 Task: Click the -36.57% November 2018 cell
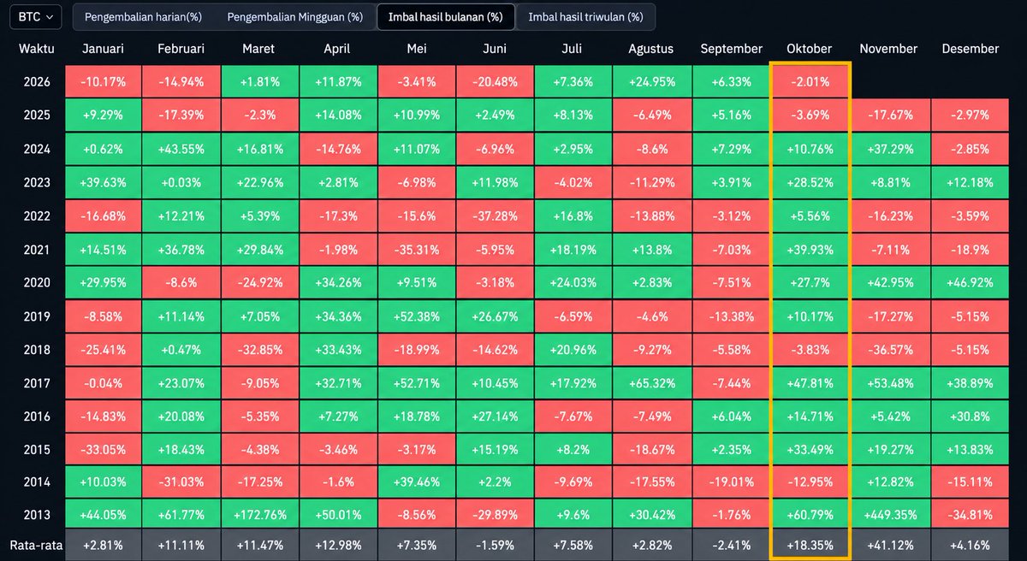888,349
